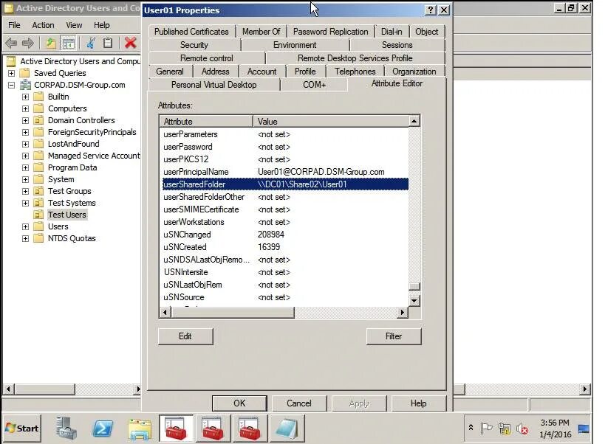Click the Show desktop icon
The height and width of the screenshot is (444, 605).
click(583, 429)
